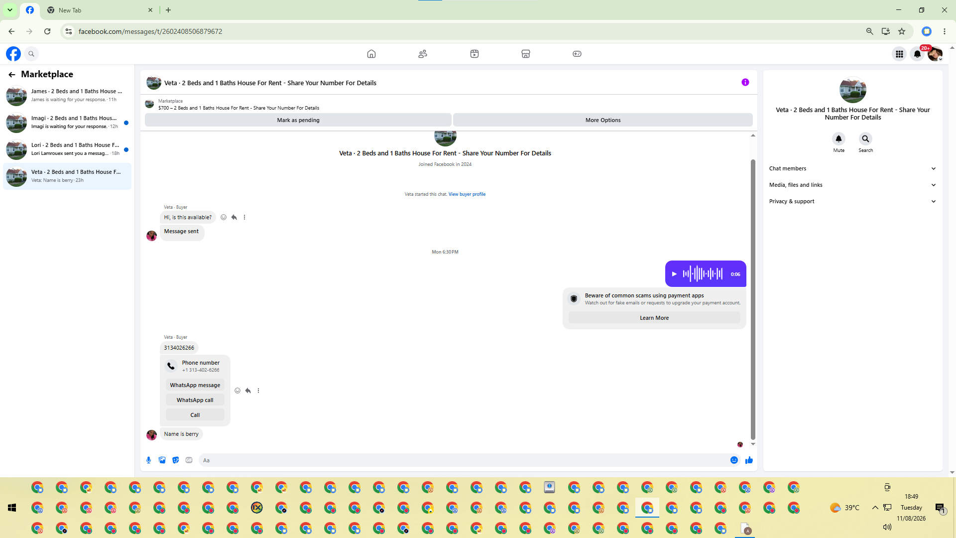
Task: Play the 0:06 voice message
Action: [674, 274]
